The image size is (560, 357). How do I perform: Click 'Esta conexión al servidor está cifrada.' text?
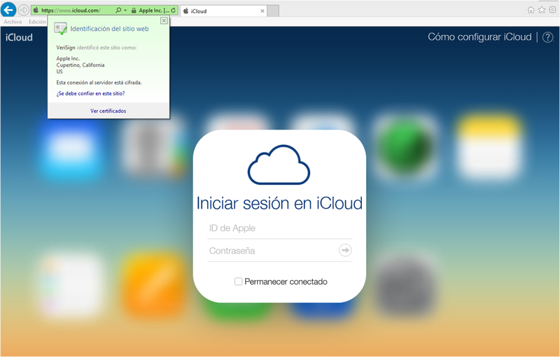coord(99,83)
